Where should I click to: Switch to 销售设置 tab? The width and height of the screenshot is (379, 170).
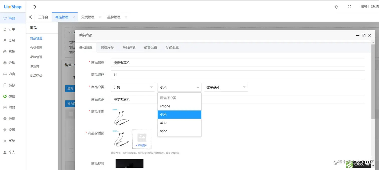150,47
